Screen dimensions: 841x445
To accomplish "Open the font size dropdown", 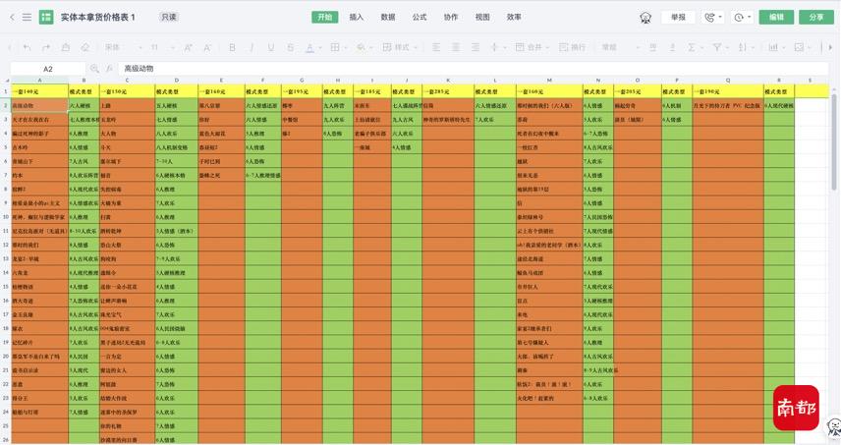I will (164, 47).
